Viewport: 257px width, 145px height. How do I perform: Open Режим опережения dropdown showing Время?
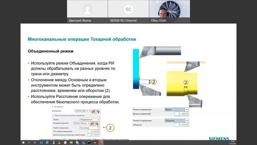point(176,110)
